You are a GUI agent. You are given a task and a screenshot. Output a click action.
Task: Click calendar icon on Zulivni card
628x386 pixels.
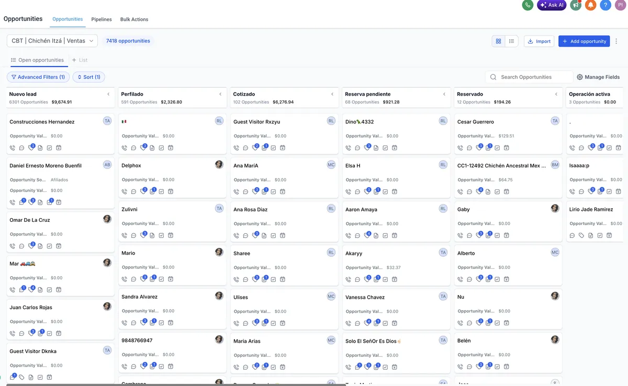(171, 235)
